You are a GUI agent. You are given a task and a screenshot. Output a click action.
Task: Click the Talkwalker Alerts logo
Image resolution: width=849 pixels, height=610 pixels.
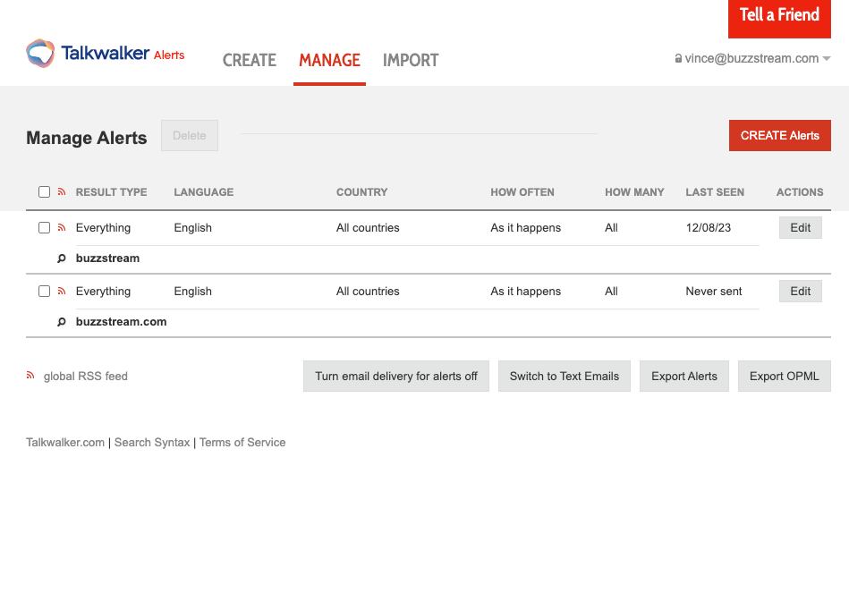point(106,53)
